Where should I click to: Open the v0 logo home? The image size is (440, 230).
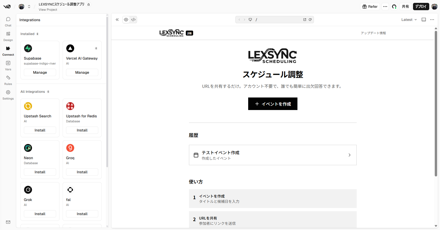[x=7, y=7]
